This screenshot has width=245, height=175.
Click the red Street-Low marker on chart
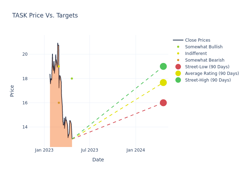(163, 103)
